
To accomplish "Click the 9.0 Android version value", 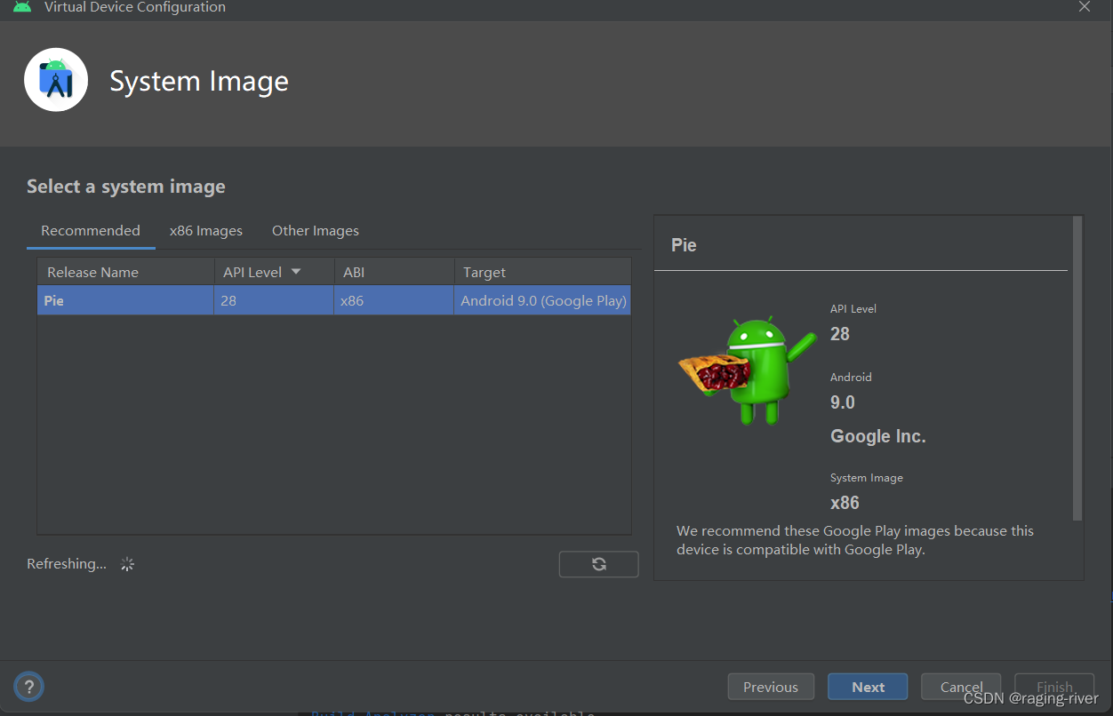I will pyautogui.click(x=843, y=402).
